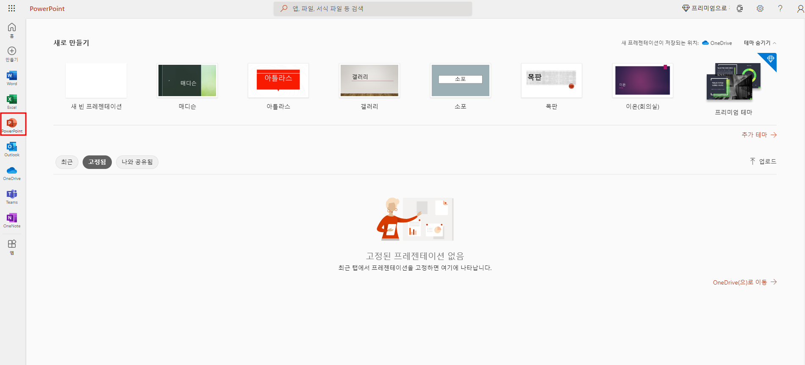Click the 업로드 button label
805x365 pixels.
[x=768, y=161]
